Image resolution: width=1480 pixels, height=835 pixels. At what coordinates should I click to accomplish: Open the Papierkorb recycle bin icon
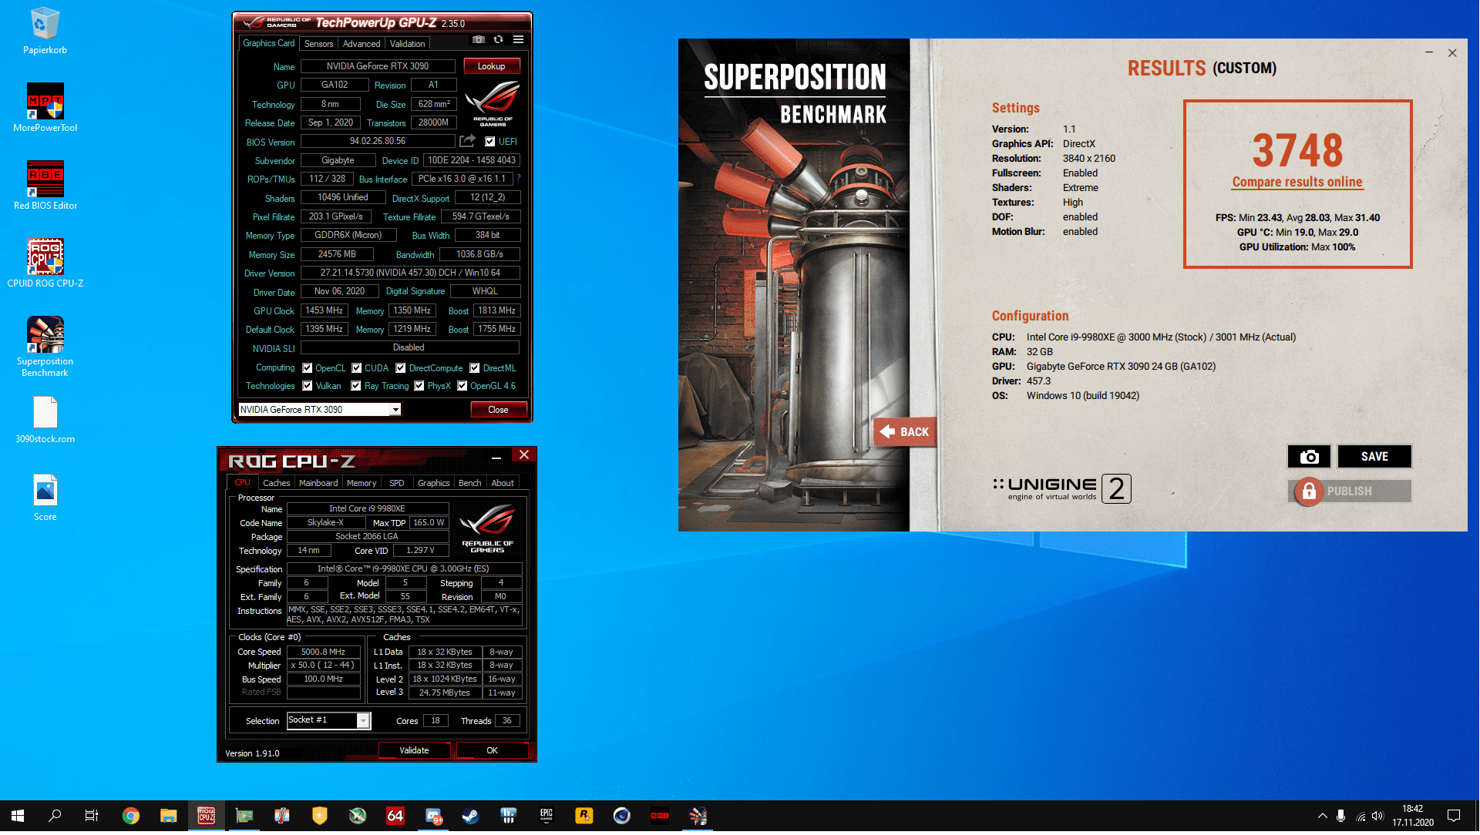click(x=45, y=32)
